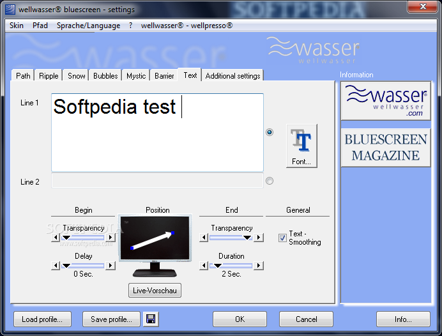Click the End Transparency slider track
This screenshot has width=442, height=336.
[x=231, y=238]
